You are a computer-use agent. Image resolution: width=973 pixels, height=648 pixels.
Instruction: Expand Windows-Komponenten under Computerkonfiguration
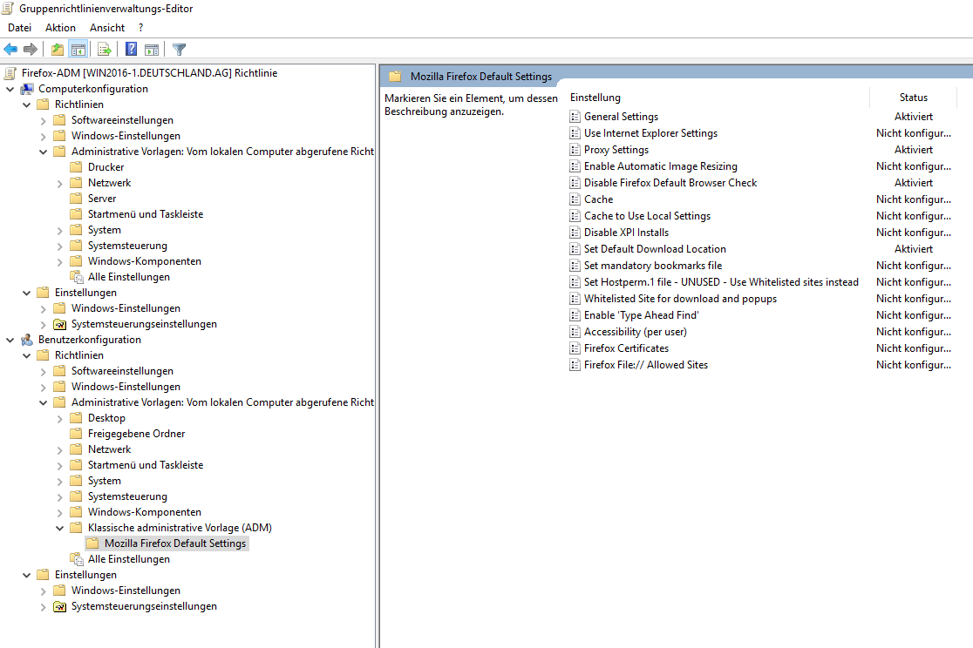(x=59, y=261)
